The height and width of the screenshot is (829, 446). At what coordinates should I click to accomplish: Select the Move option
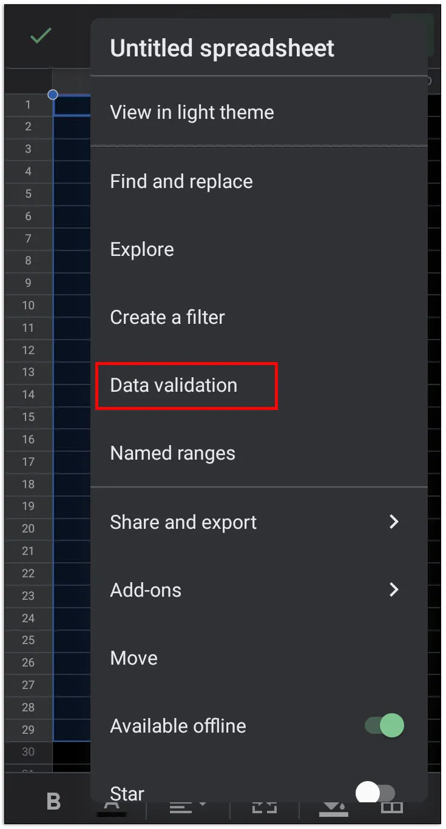click(134, 658)
